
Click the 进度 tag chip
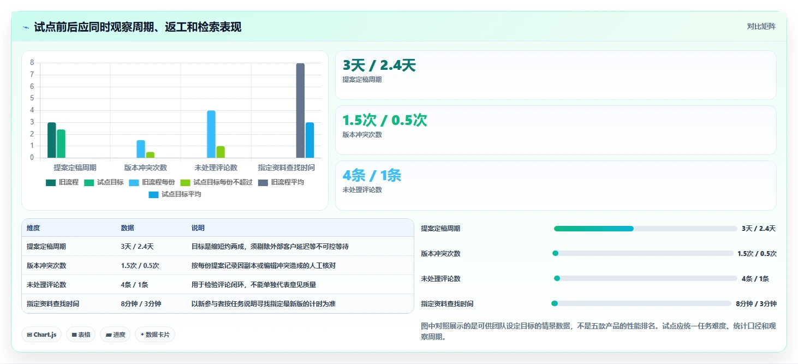coord(115,335)
